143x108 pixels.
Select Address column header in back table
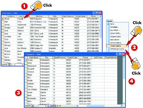(x=39, y=16)
